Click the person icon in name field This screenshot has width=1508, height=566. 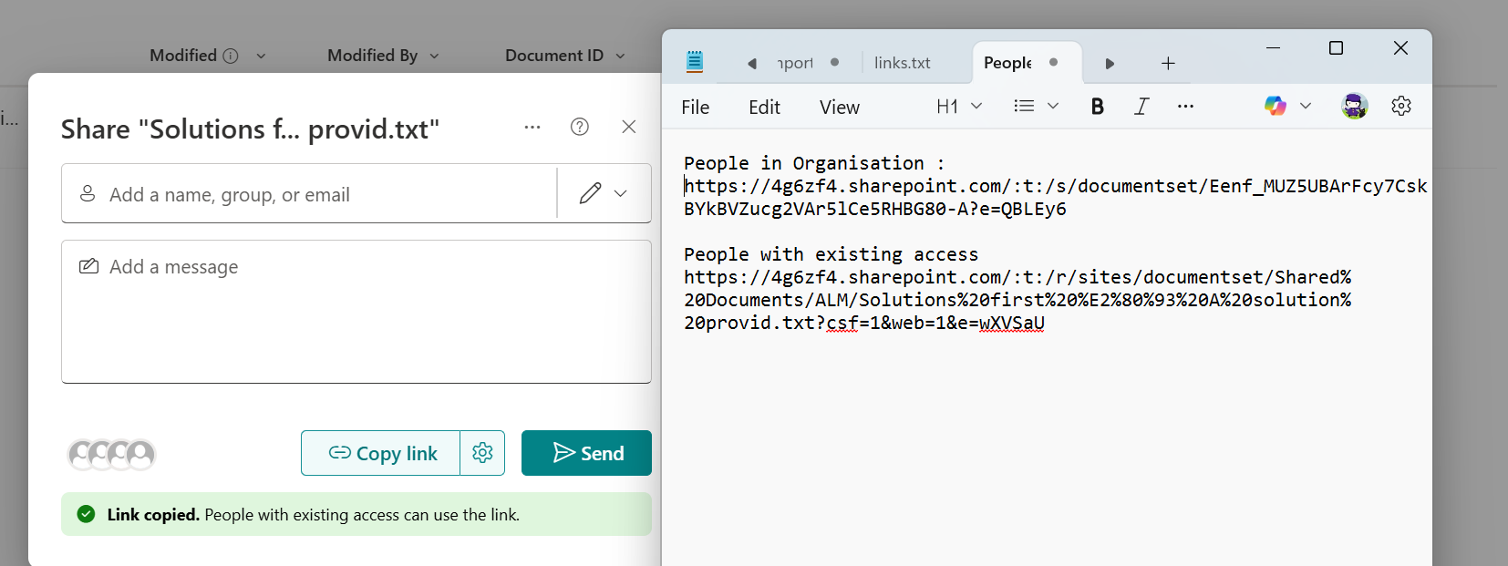click(88, 193)
